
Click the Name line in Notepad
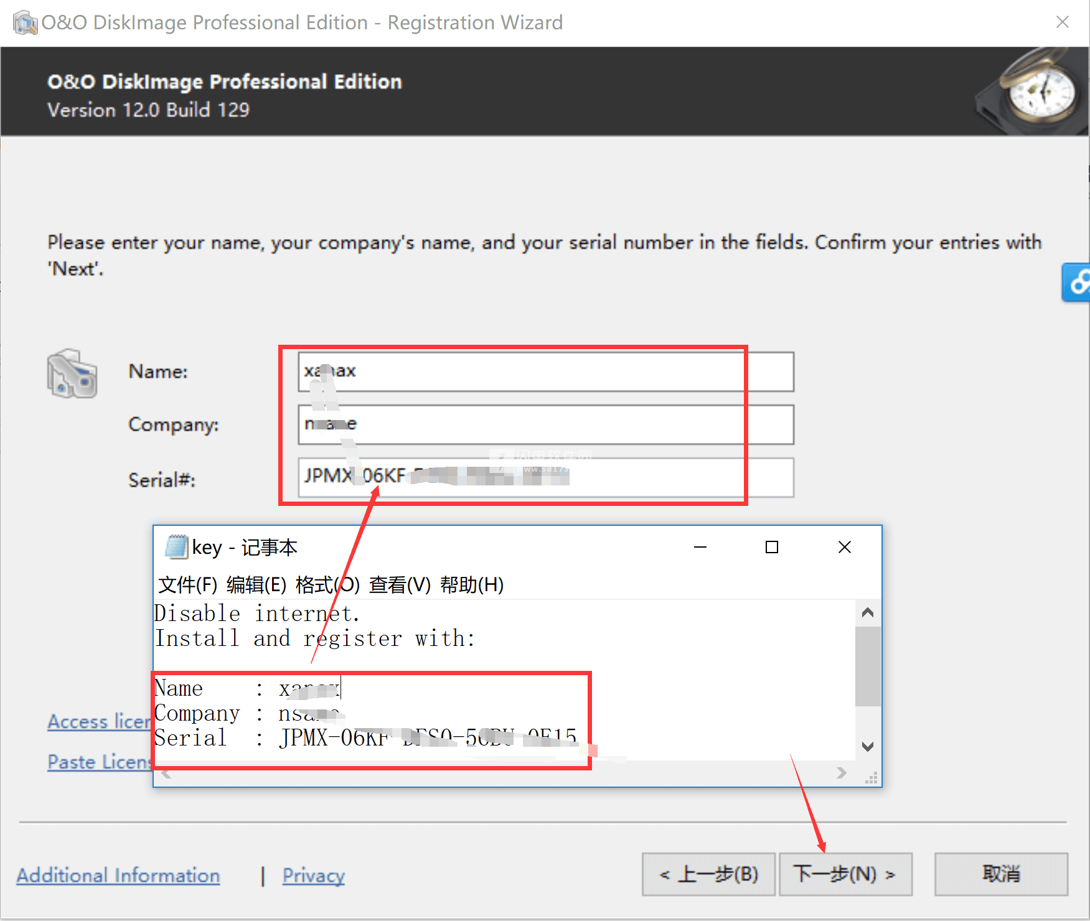tap(247, 689)
